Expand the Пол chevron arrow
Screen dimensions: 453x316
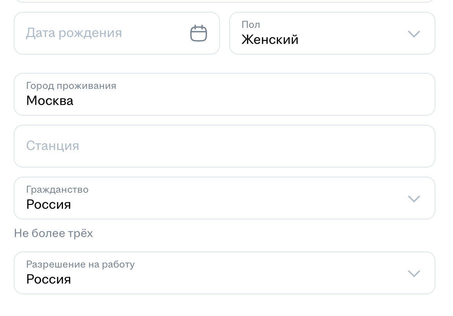(414, 34)
